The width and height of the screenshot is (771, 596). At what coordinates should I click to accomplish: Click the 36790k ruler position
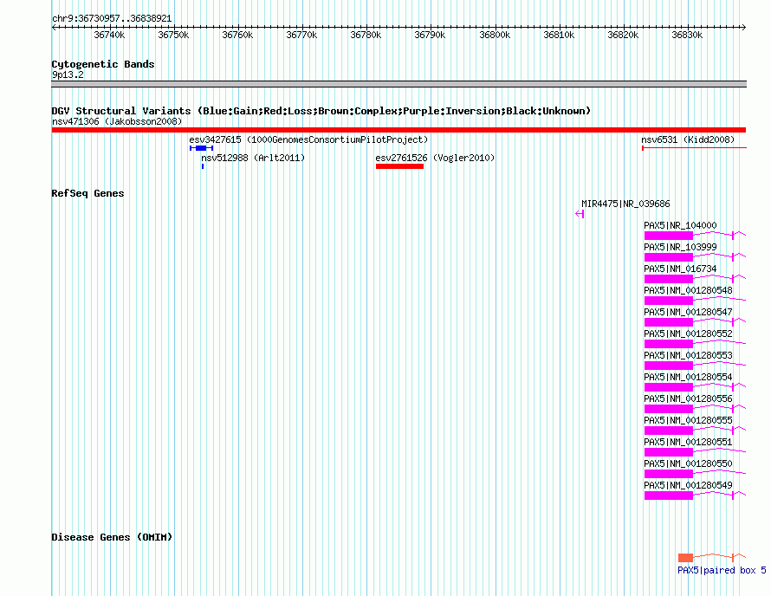click(x=430, y=35)
